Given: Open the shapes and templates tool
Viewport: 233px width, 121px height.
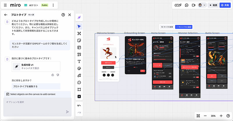Looking at the screenshot, I should [x=79, y=55].
